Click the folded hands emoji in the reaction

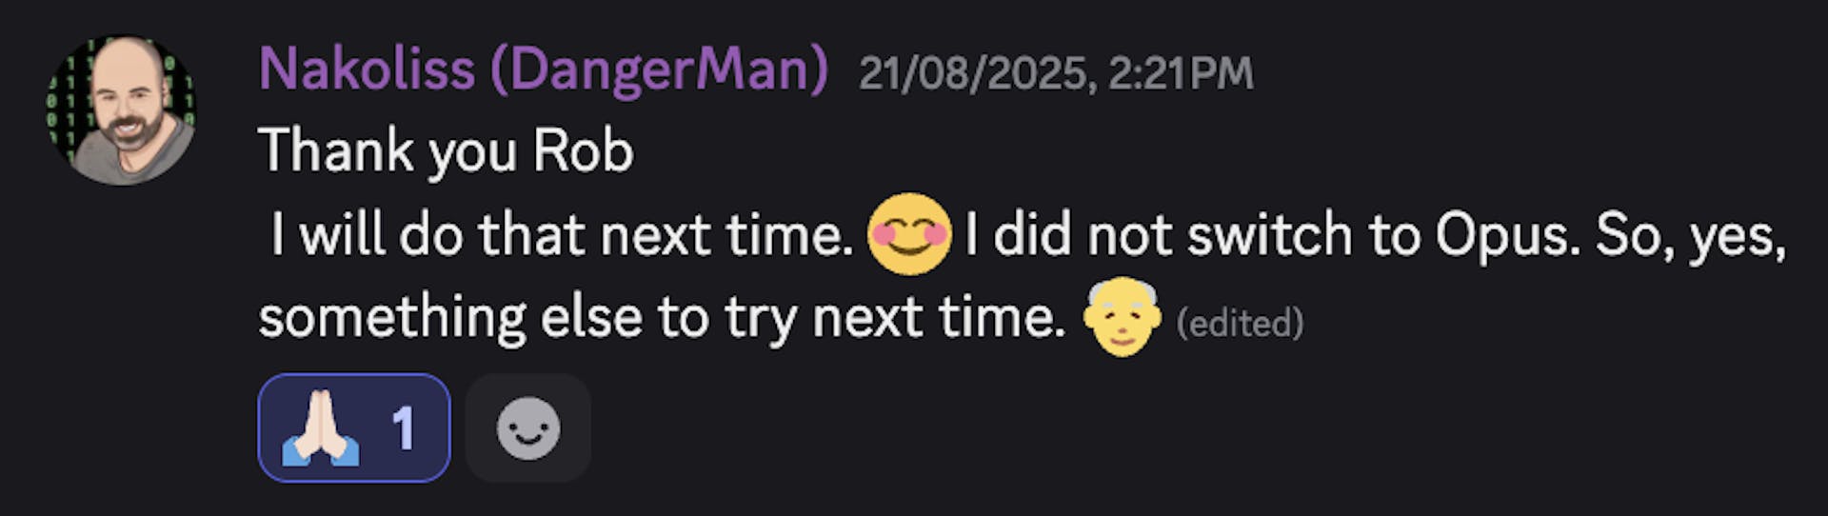(x=320, y=428)
